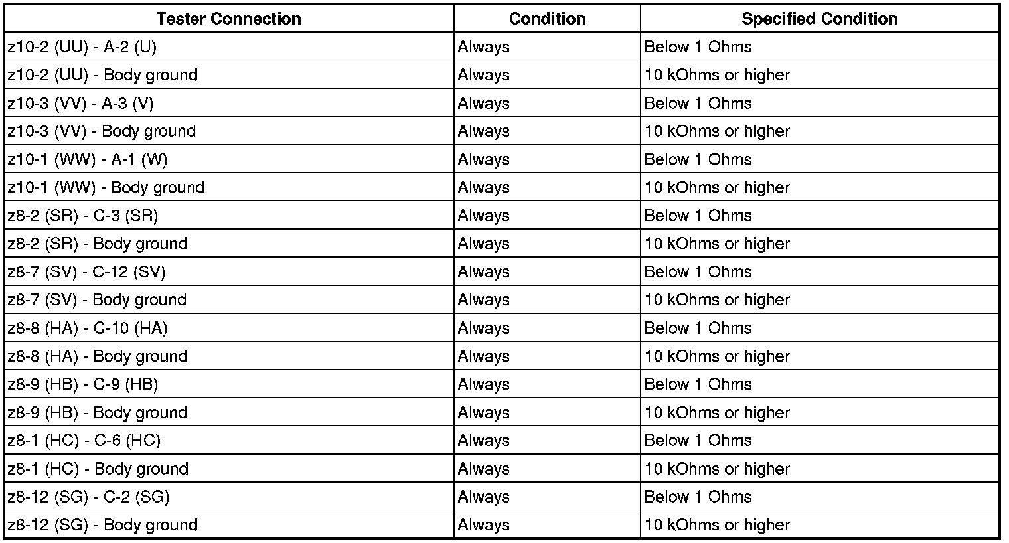Click z10-2 (UU) - Body ground row
Screen dimensions: 1009x543
[x=501, y=75]
